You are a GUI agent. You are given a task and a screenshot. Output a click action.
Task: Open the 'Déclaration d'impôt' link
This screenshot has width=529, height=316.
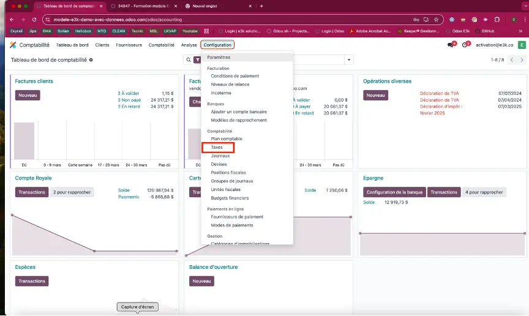click(441, 106)
